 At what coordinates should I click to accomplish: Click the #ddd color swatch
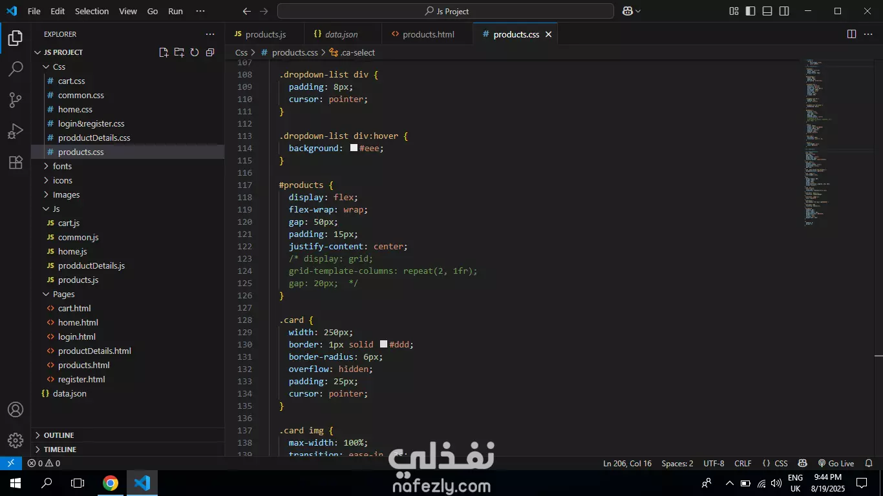pyautogui.click(x=383, y=344)
